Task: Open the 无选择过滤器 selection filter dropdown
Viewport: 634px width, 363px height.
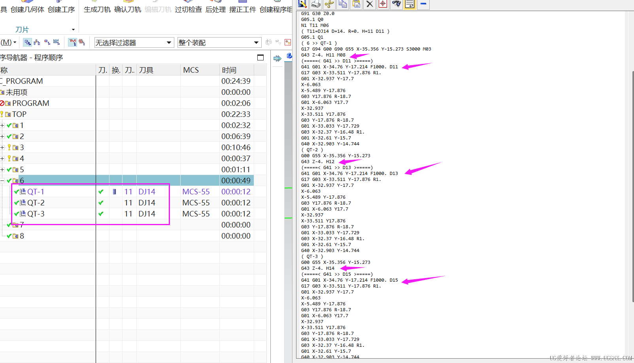Action: pos(134,43)
